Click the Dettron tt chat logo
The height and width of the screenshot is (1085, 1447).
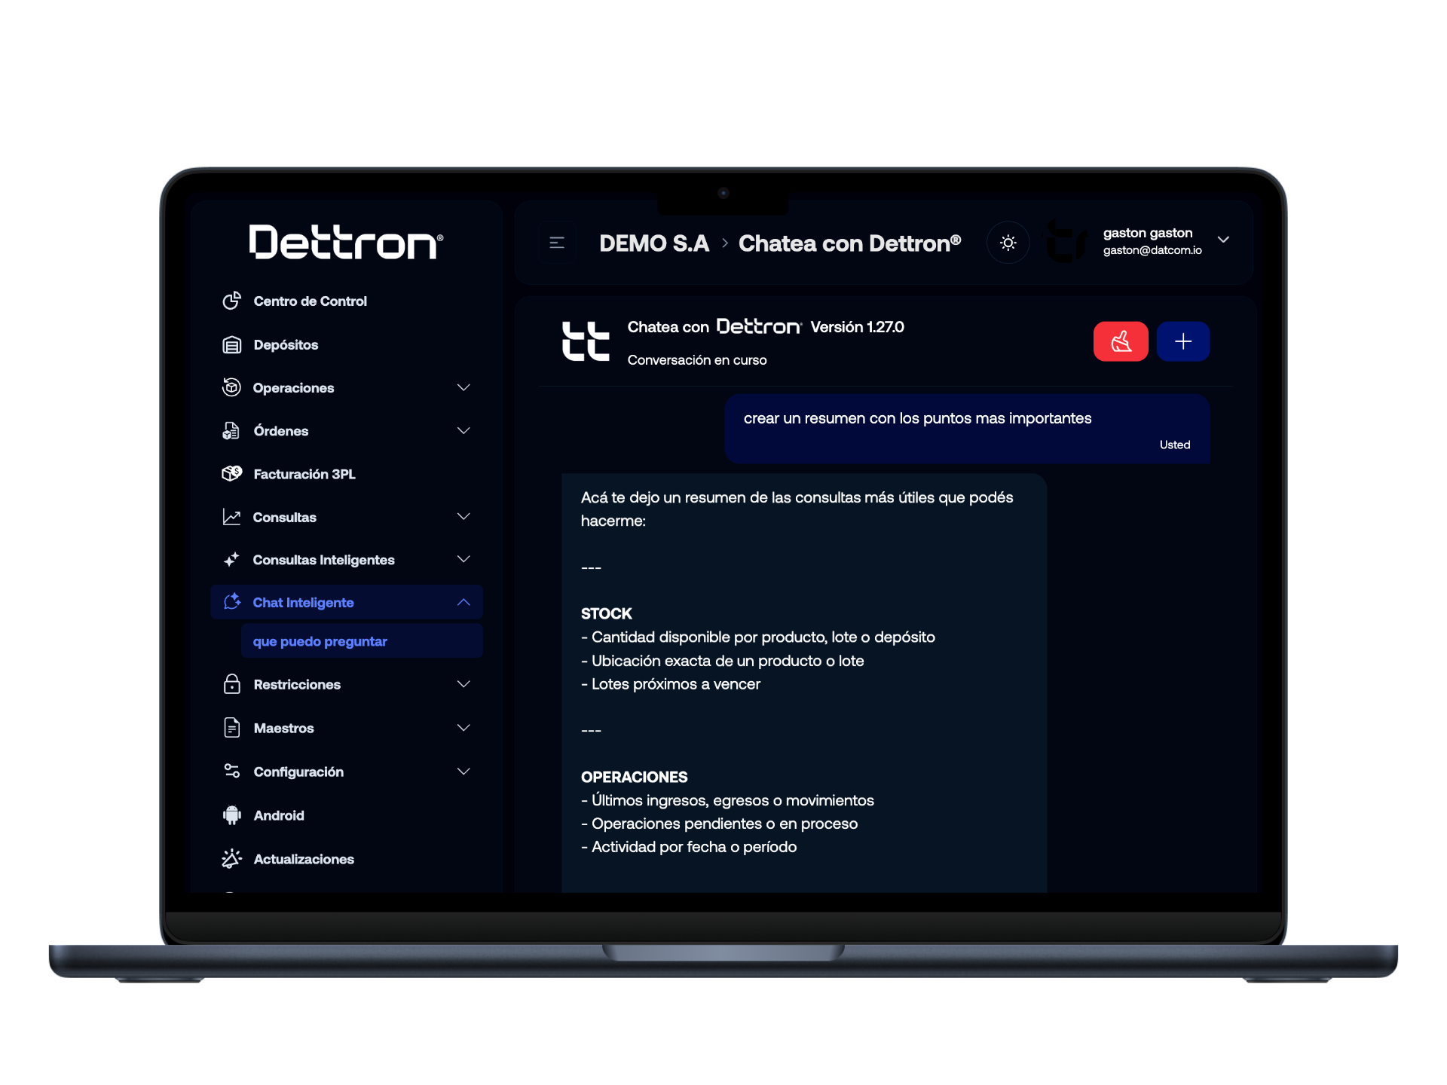coord(586,341)
